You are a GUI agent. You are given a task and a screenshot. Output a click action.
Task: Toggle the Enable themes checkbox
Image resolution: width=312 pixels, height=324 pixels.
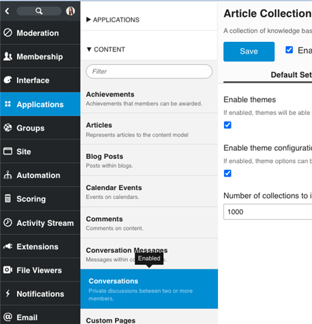point(227,125)
